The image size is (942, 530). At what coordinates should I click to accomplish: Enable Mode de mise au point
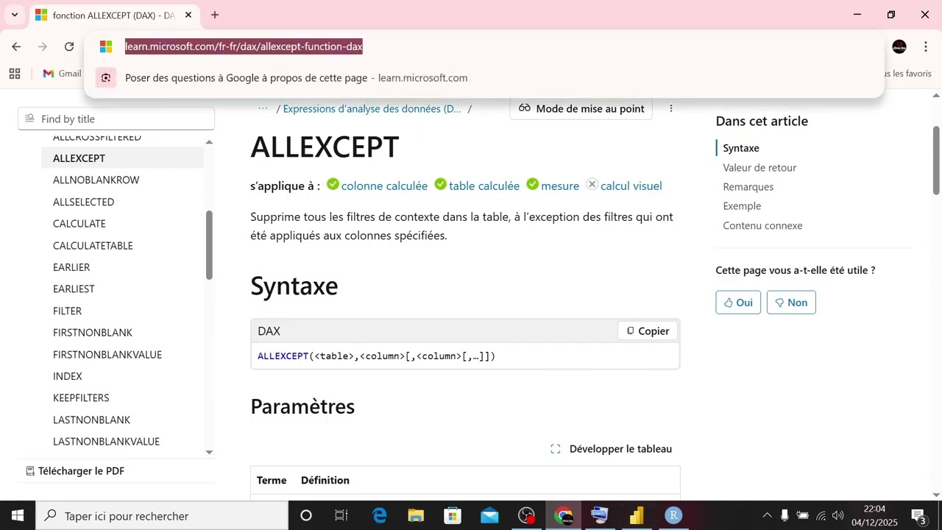coord(581,108)
